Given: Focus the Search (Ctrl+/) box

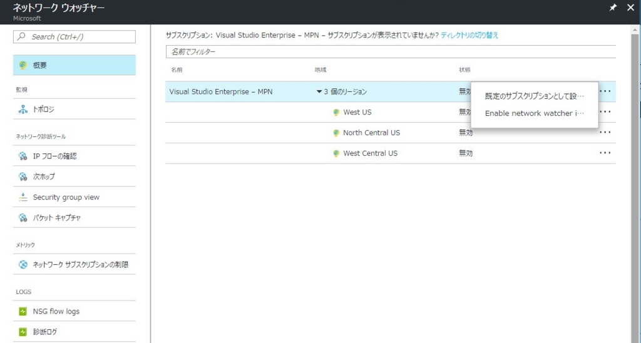Looking at the screenshot, I should pyautogui.click(x=74, y=36).
